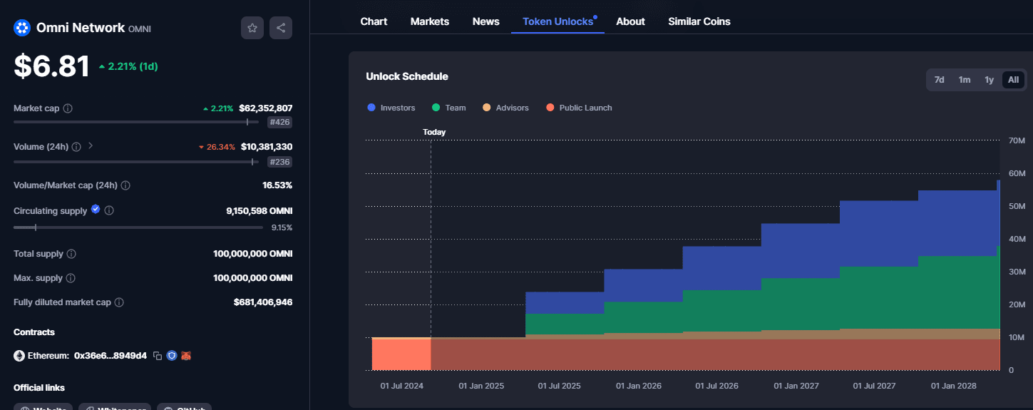Add Omni Network to watchlist with star
This screenshot has height=410, width=1033.
coord(252,28)
